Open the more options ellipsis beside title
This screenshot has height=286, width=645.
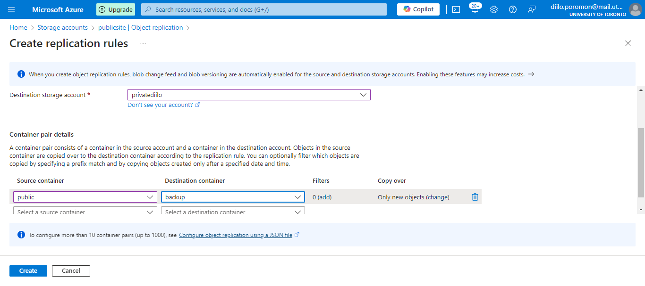pyautogui.click(x=143, y=43)
